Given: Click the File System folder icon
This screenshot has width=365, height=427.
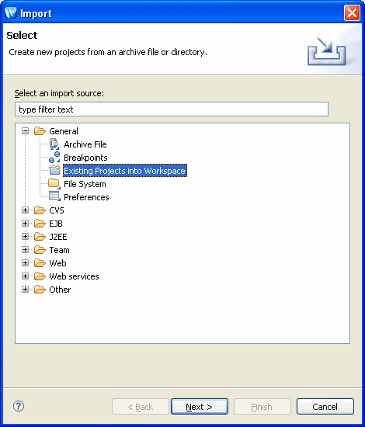Looking at the screenshot, I should tap(54, 184).
